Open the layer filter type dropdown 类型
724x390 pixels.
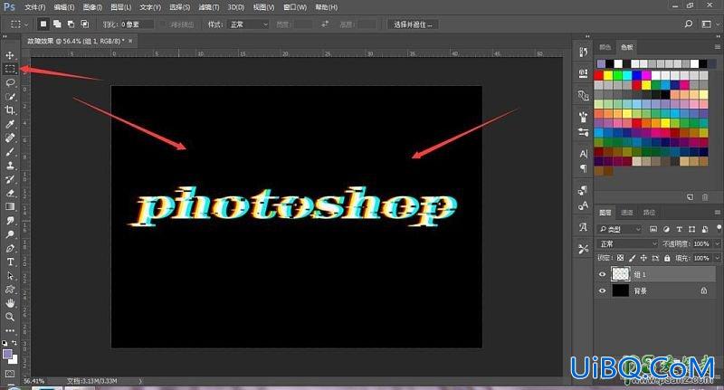(x=620, y=229)
